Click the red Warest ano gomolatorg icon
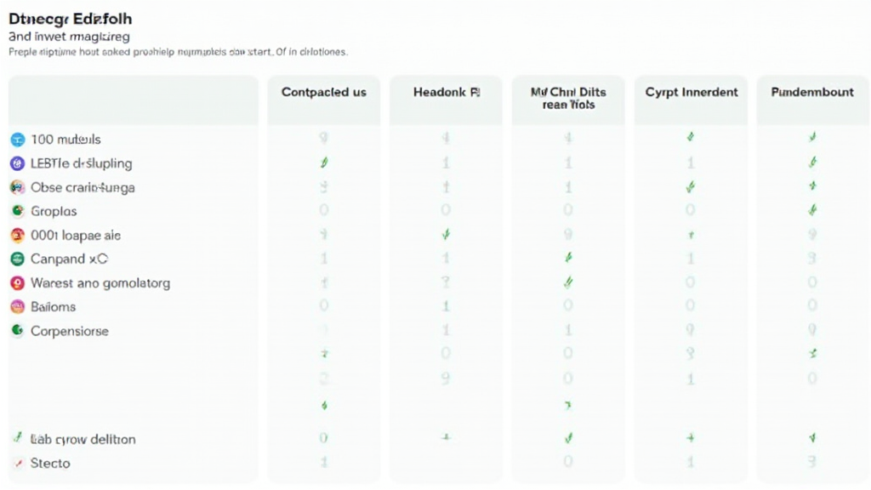Image resolution: width=871 pixels, height=490 pixels. tap(17, 282)
